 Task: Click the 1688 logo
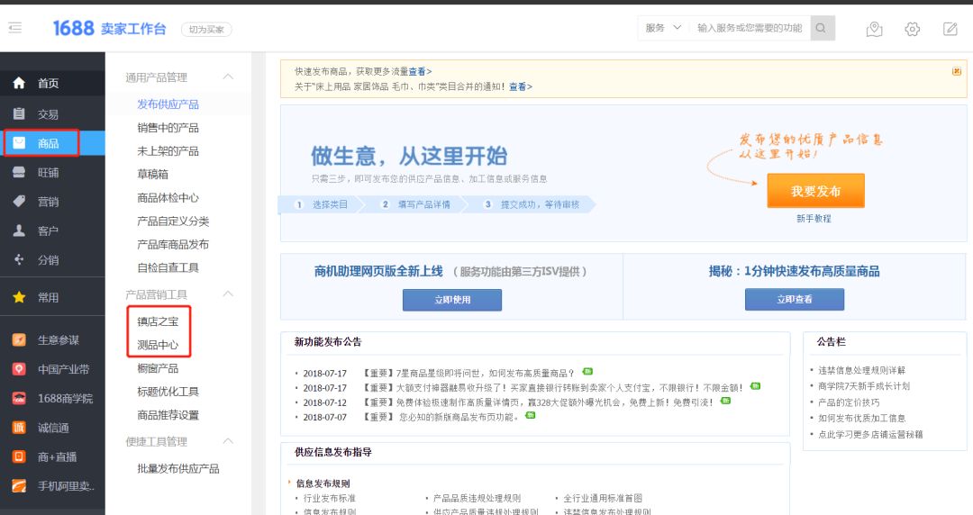point(73,29)
